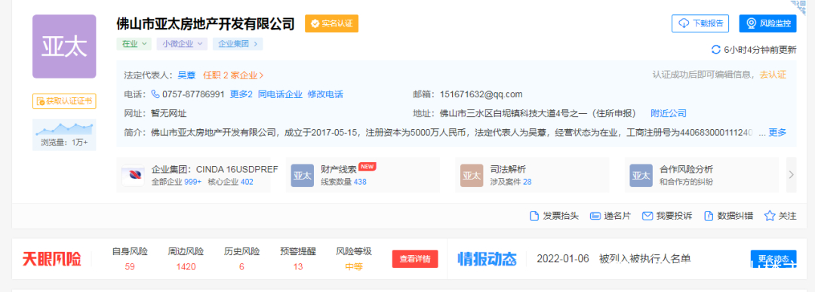Image resolution: width=815 pixels, height=292 pixels.
Task: Click the 数据纠错 document icon
Action: tap(708, 216)
